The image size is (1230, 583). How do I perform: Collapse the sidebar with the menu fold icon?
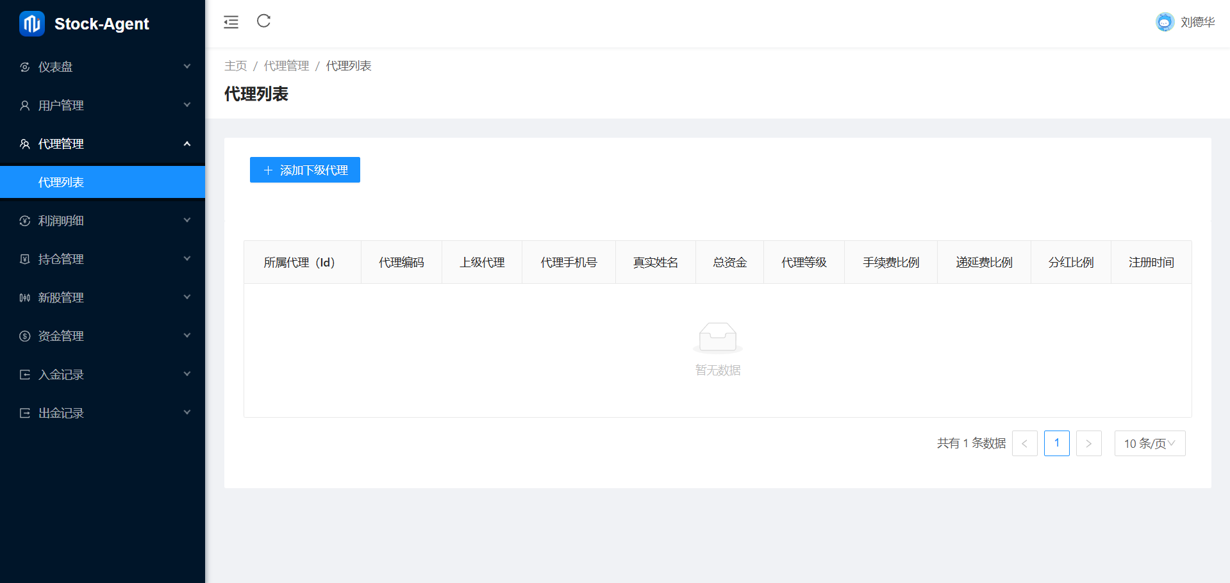[x=231, y=22]
